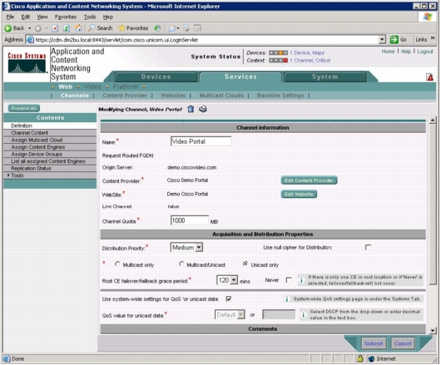The width and height of the screenshot is (441, 365).
Task: Open the grace period 120 mins dropdown
Action: tap(227, 280)
